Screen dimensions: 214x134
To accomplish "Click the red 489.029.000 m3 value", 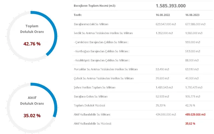I will coord(195,114).
